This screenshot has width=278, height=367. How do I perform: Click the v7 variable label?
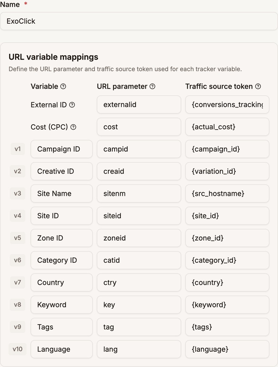17,282
